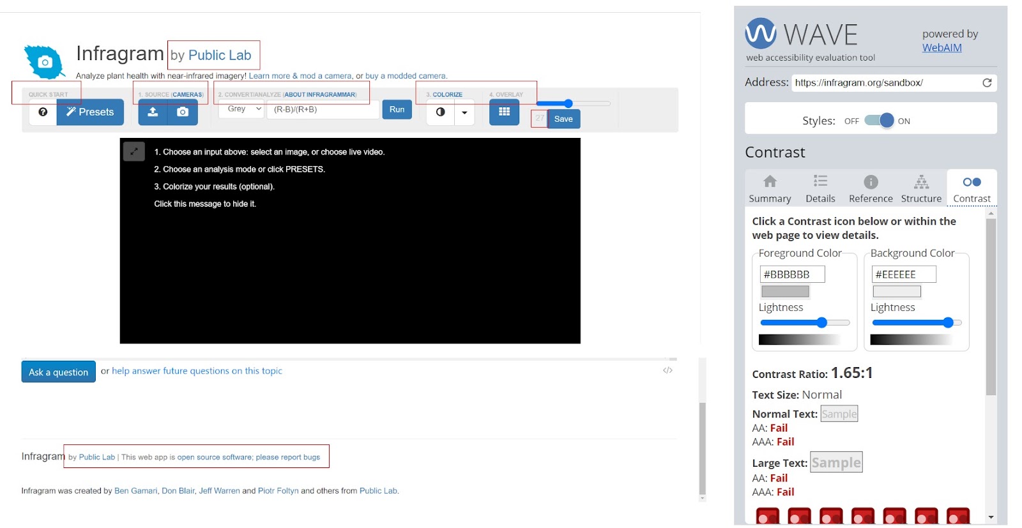Adjust the Background Color lightness slider
Image resolution: width=1022 pixels, height=528 pixels.
tap(917, 323)
